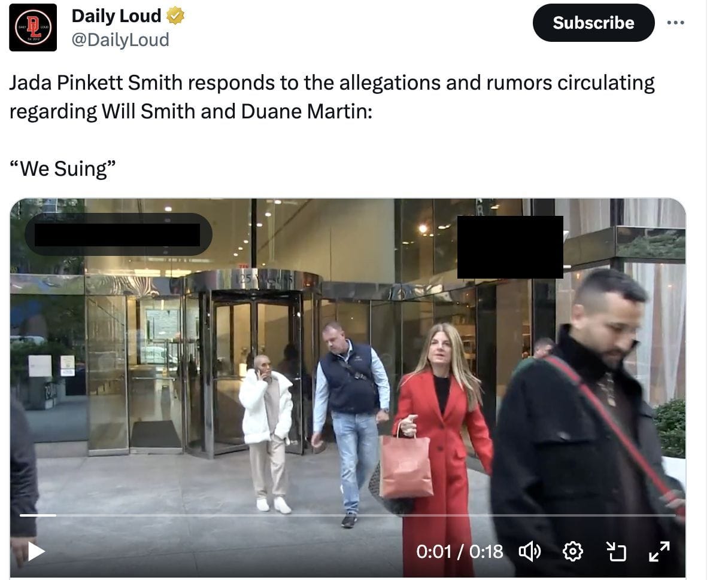This screenshot has width=716, height=580.
Task: Click the gold verified badge
Action: point(175,16)
